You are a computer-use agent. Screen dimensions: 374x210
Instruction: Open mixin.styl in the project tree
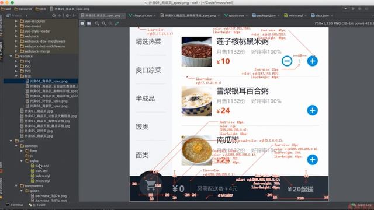(x=40, y=181)
